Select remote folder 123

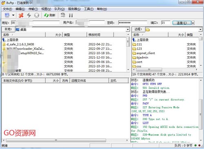[137, 49]
